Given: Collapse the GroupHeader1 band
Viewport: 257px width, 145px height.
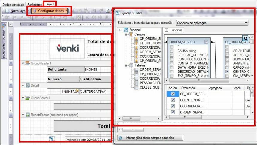Looking at the screenshot, I should point(23,63).
